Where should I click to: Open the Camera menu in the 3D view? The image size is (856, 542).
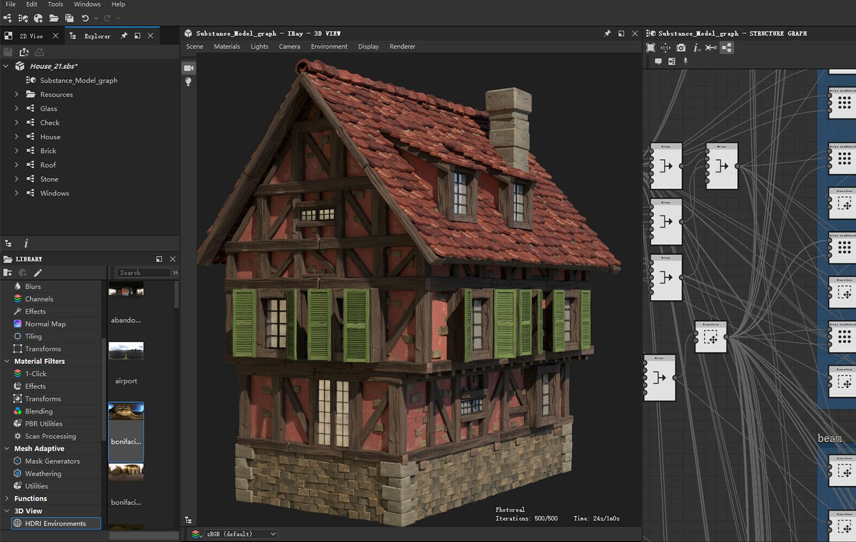click(x=289, y=47)
